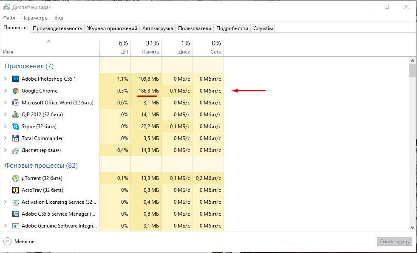Click the 186,8 МБ memory value
Image resolution: width=417 pixels, height=253 pixels.
(149, 91)
